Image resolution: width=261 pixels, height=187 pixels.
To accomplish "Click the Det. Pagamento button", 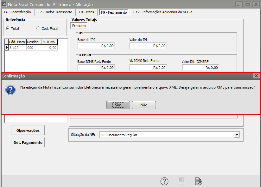I will (28, 143).
